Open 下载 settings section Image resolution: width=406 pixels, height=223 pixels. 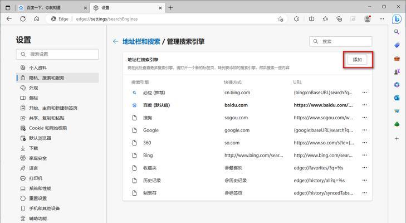(x=57, y=148)
